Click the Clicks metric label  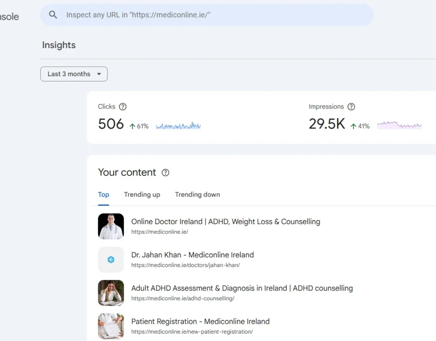point(107,107)
